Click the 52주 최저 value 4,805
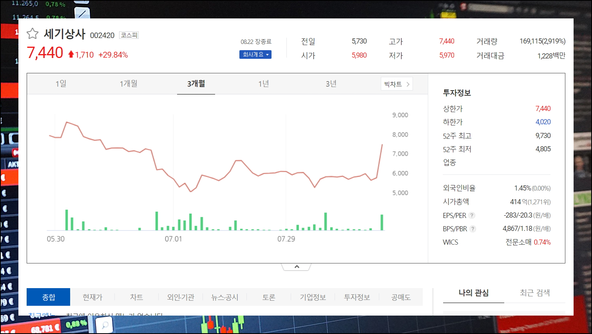The image size is (592, 334). point(543,149)
